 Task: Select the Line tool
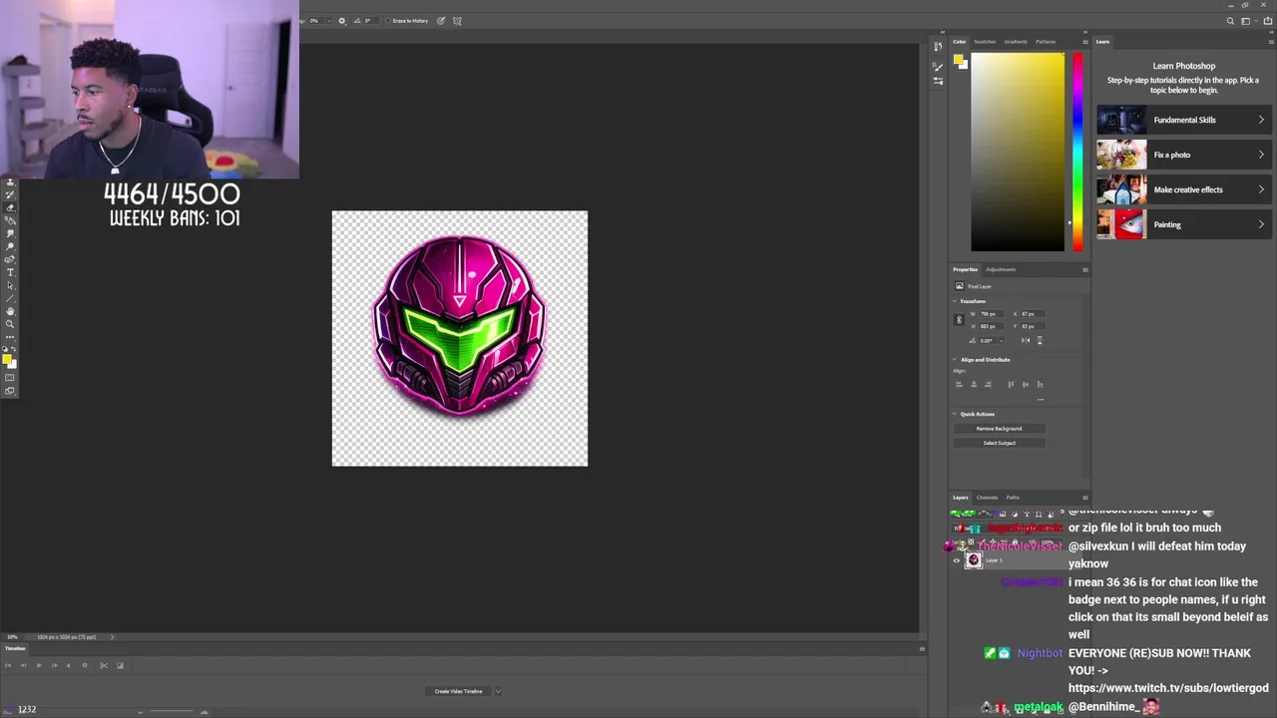10,298
